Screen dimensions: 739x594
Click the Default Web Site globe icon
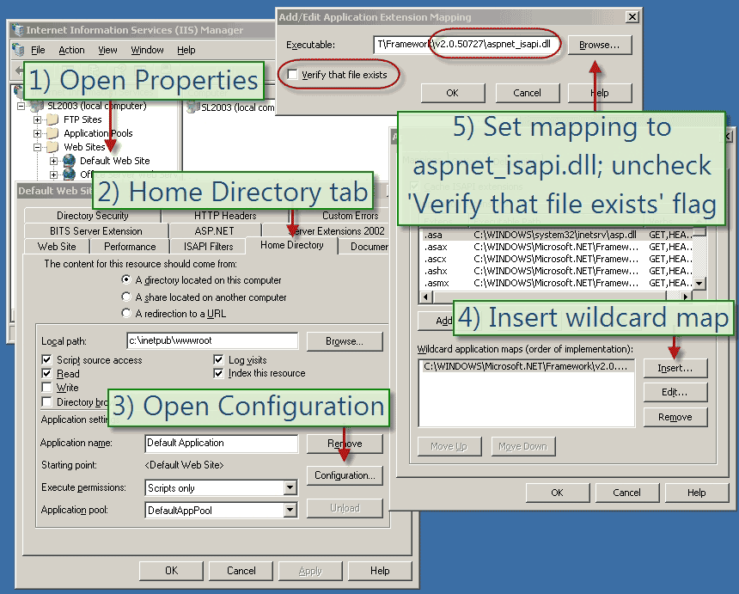coord(69,161)
